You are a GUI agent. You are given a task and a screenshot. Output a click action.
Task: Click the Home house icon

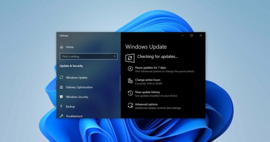click(62, 47)
